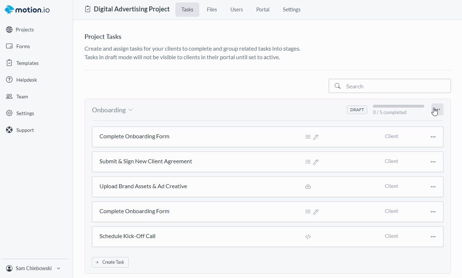Collapse the Onboarding stage chevron
462x278 pixels.
coord(130,110)
